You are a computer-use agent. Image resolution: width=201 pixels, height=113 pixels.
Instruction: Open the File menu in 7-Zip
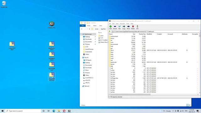point(110,24)
